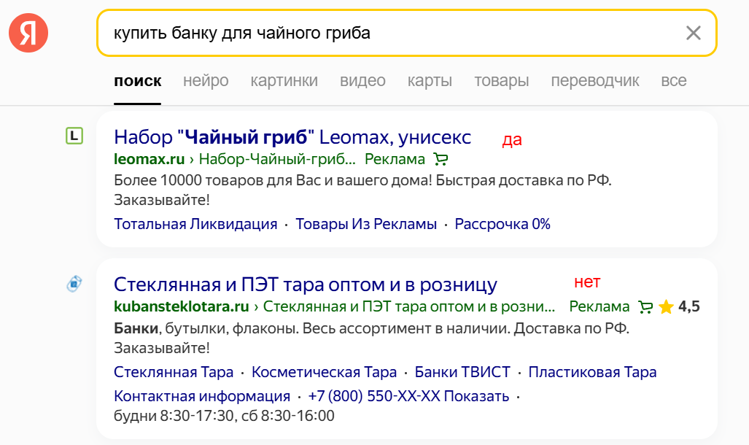This screenshot has height=445, width=749.
Task: Click the kubansteklotara site favicon icon
Action: coord(73,284)
